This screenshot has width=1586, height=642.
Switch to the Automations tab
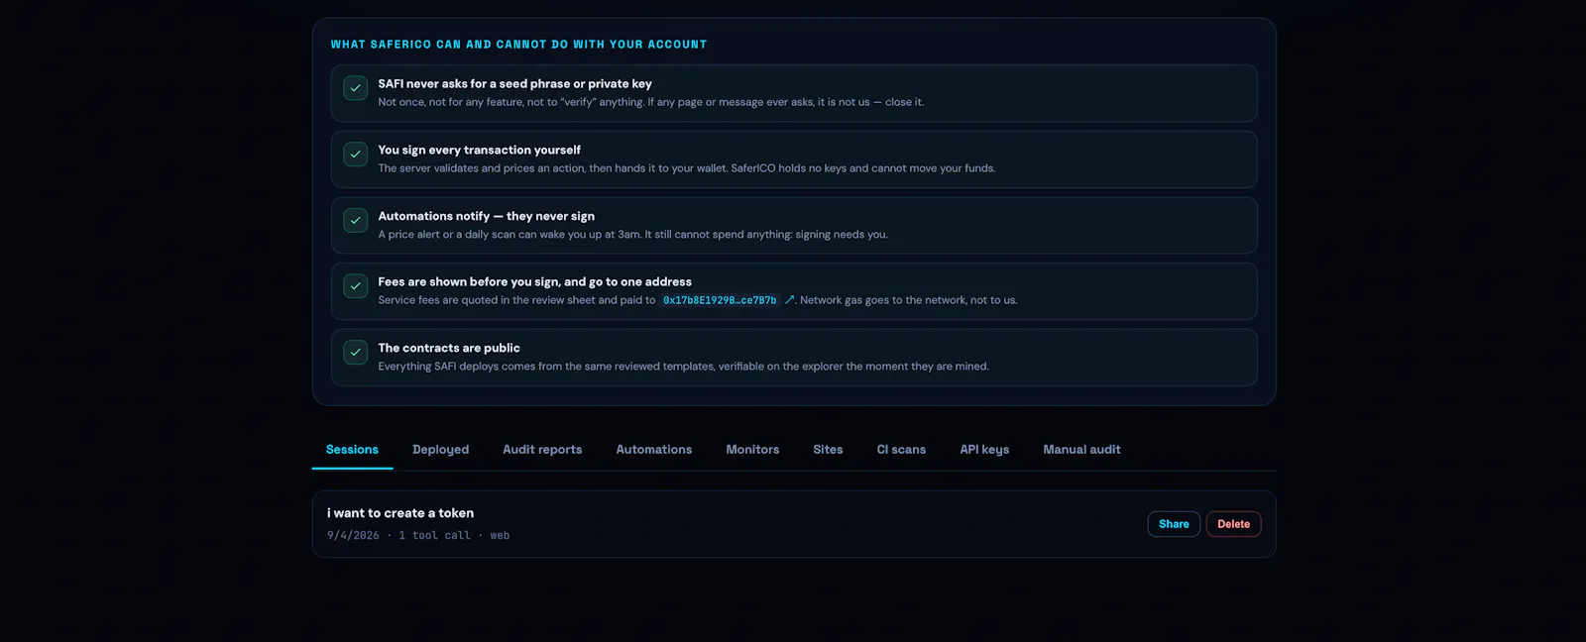[654, 450]
